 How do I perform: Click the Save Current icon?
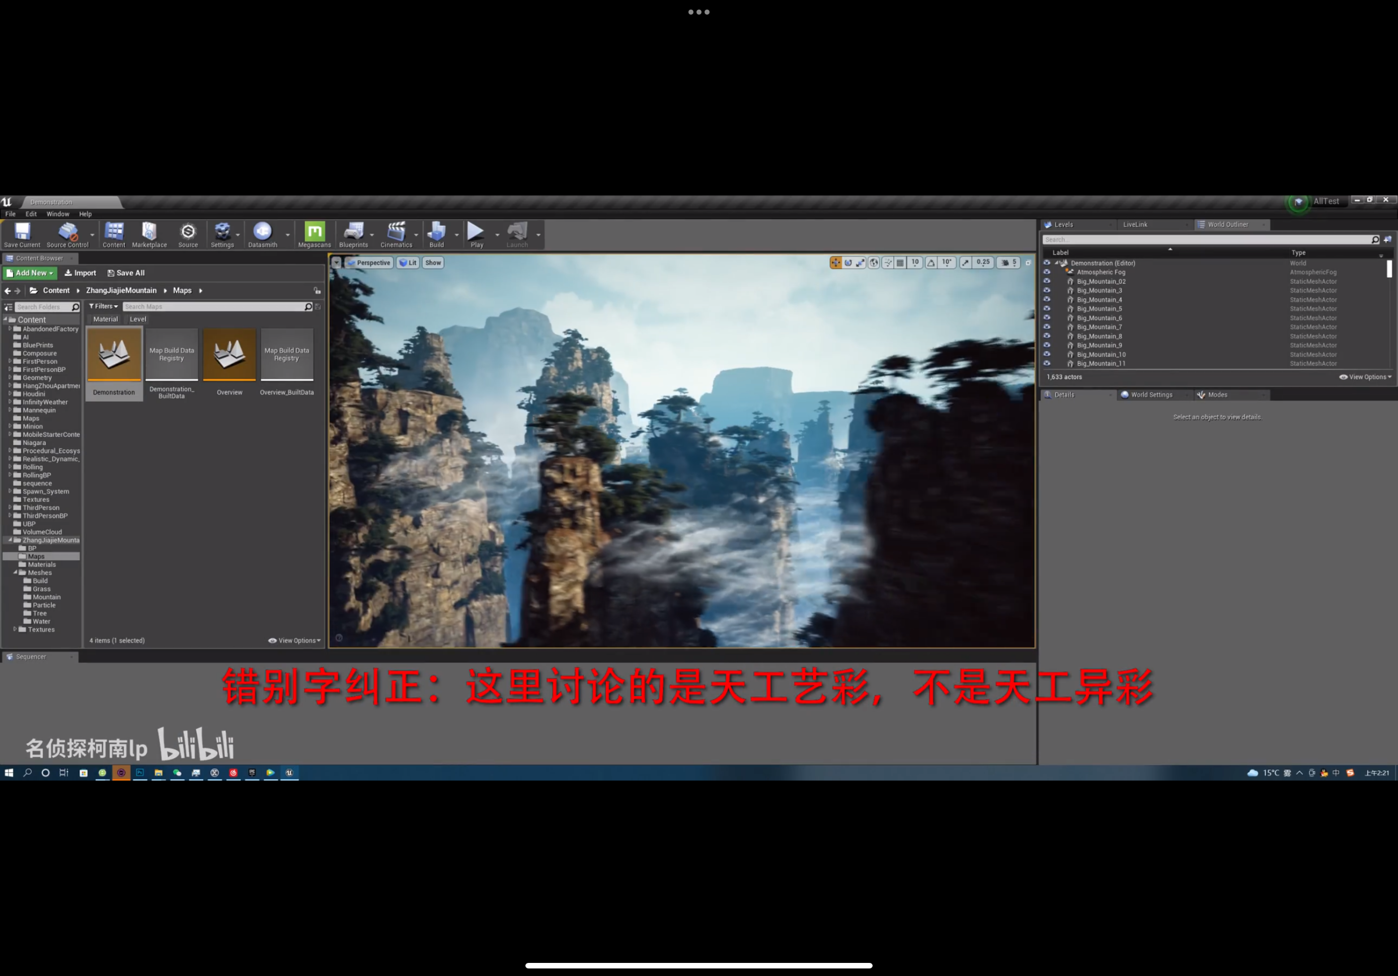click(22, 232)
